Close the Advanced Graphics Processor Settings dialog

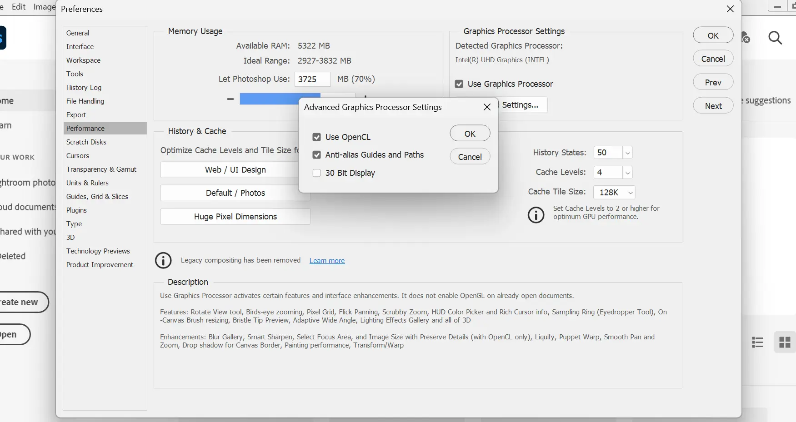(487, 107)
